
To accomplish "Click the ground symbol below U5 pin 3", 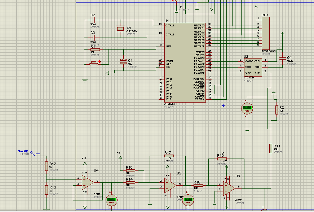I will click(x=150, y=204).
